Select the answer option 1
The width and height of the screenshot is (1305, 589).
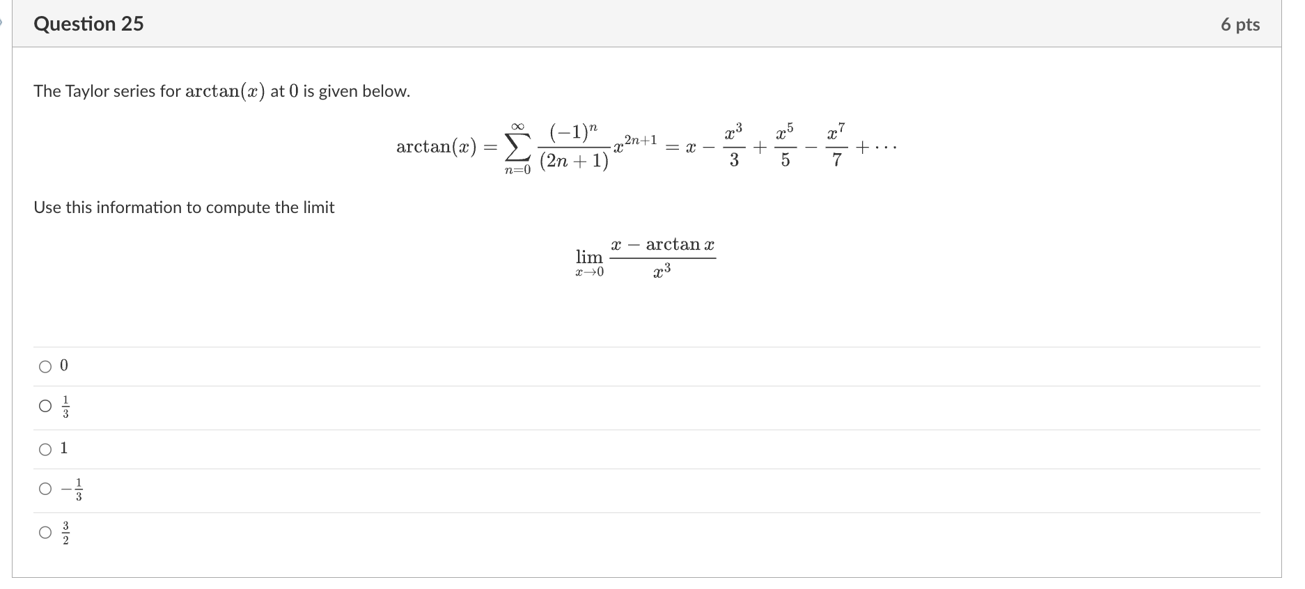pyautogui.click(x=45, y=448)
